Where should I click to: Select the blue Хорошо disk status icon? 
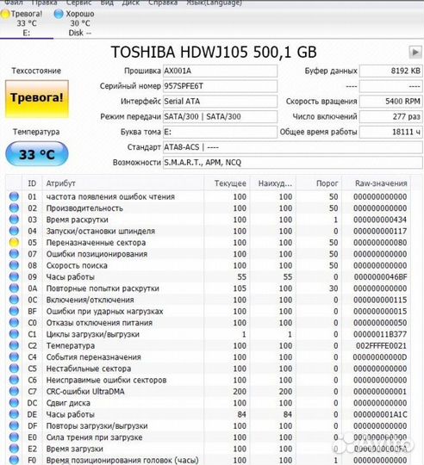tap(59, 14)
